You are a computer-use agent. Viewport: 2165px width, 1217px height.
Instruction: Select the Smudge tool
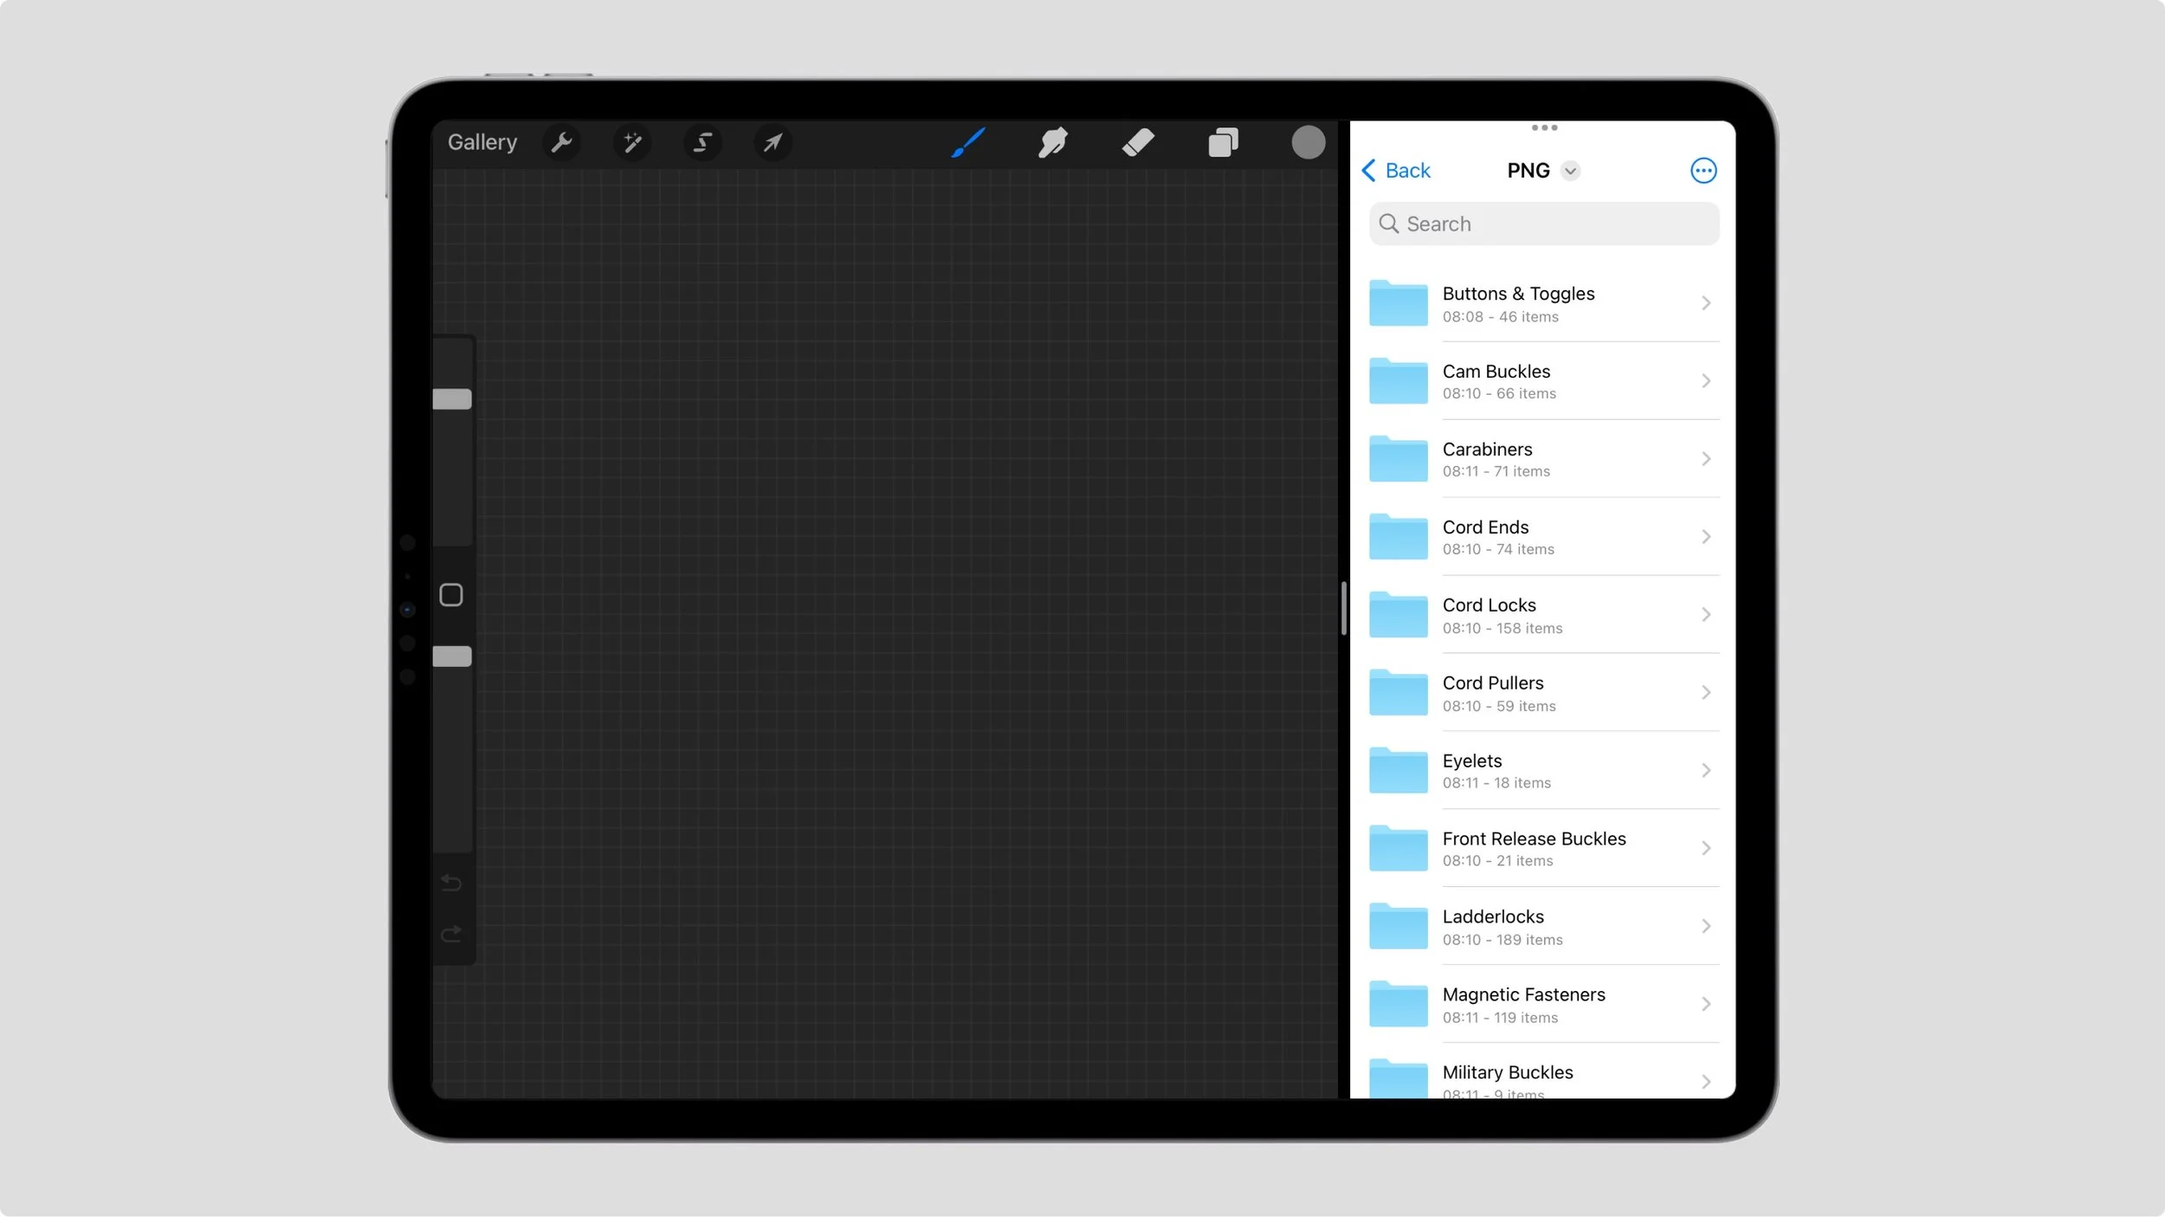(x=1052, y=142)
